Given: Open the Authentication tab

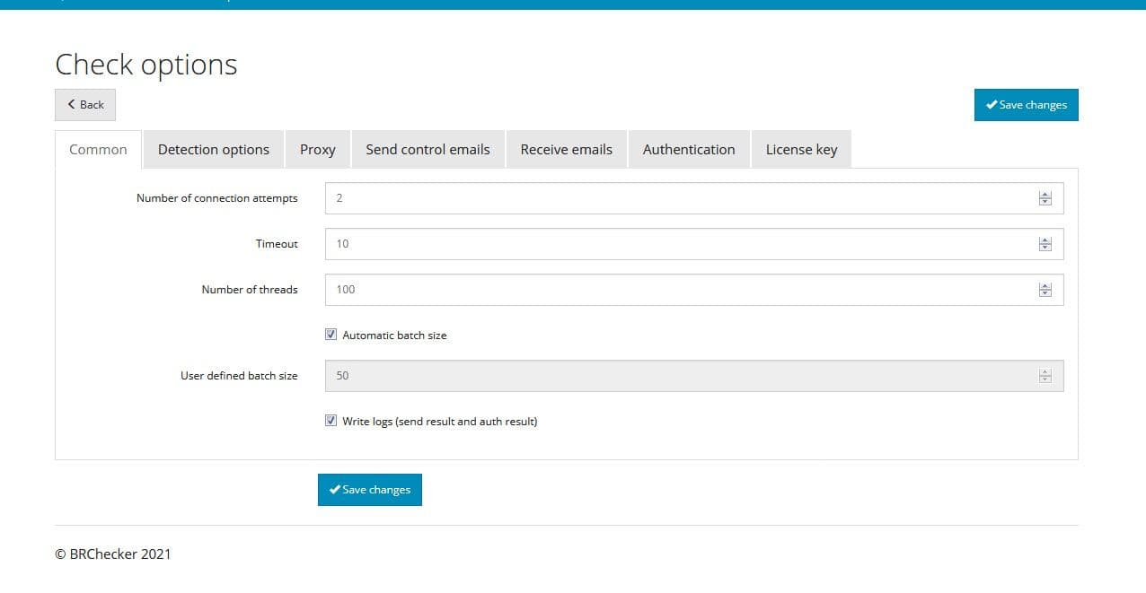Looking at the screenshot, I should 688,149.
